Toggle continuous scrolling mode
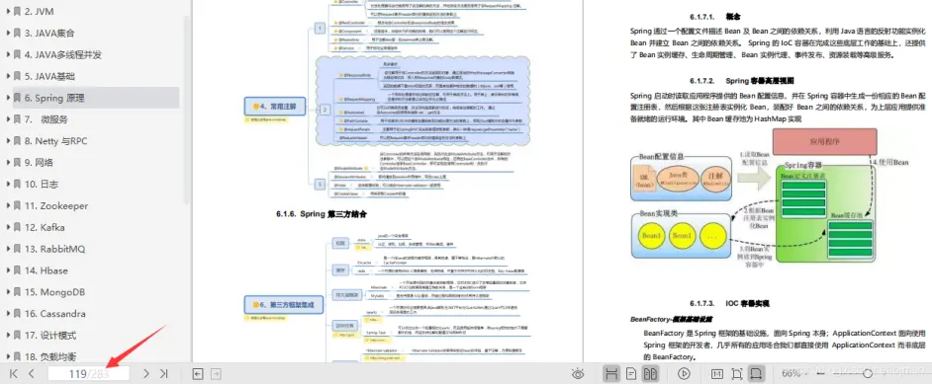 (x=611, y=374)
